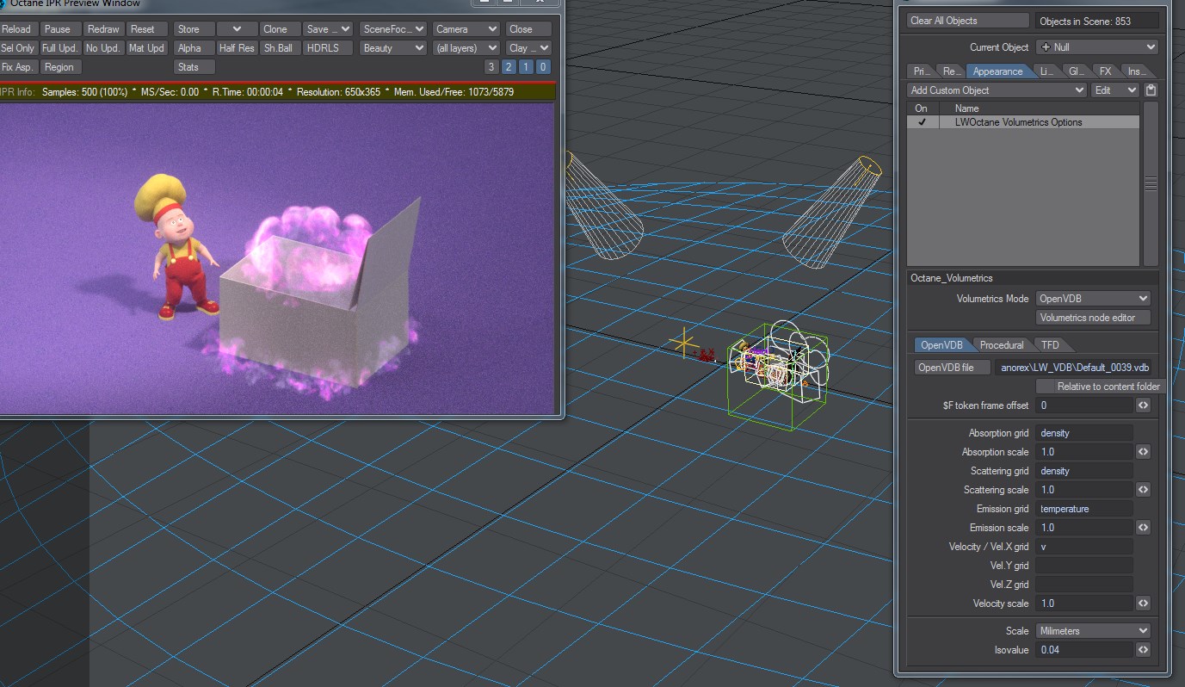Click the Clear All Objects button
This screenshot has height=687, width=1185.
[968, 21]
